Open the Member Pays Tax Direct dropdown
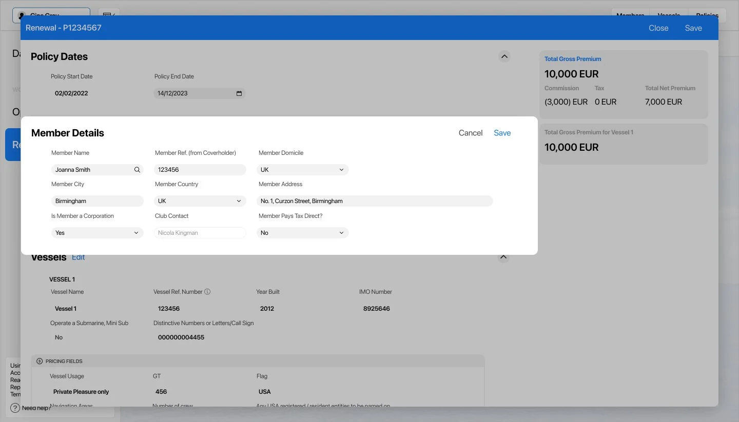Screen dimensions: 739x422 303,233
